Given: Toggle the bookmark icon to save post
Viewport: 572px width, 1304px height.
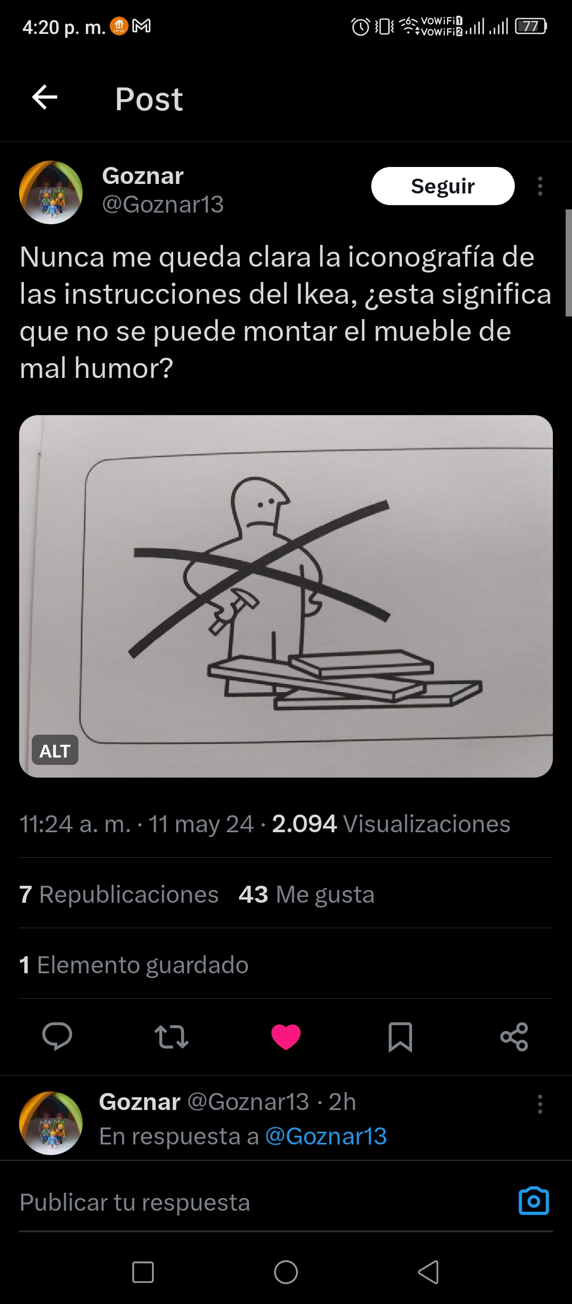Looking at the screenshot, I should [x=400, y=1037].
